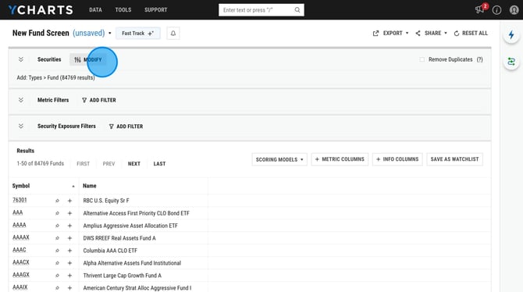Click the Fast Track button
This screenshot has height=292, width=523.
point(137,34)
